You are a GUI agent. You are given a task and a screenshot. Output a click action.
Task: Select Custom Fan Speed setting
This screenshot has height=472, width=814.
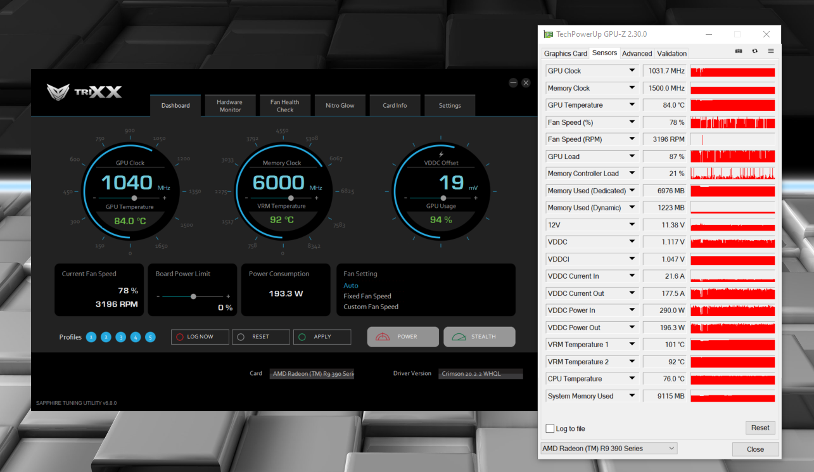point(371,307)
